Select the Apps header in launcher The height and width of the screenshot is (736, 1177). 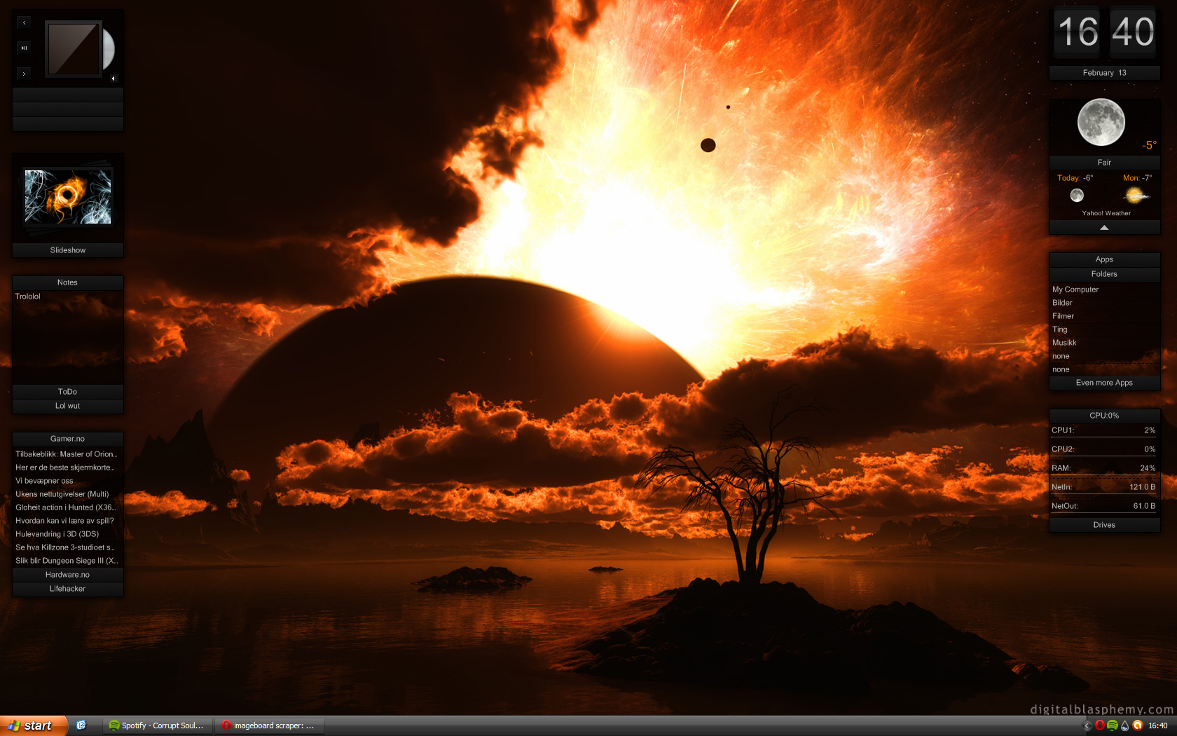pos(1105,259)
